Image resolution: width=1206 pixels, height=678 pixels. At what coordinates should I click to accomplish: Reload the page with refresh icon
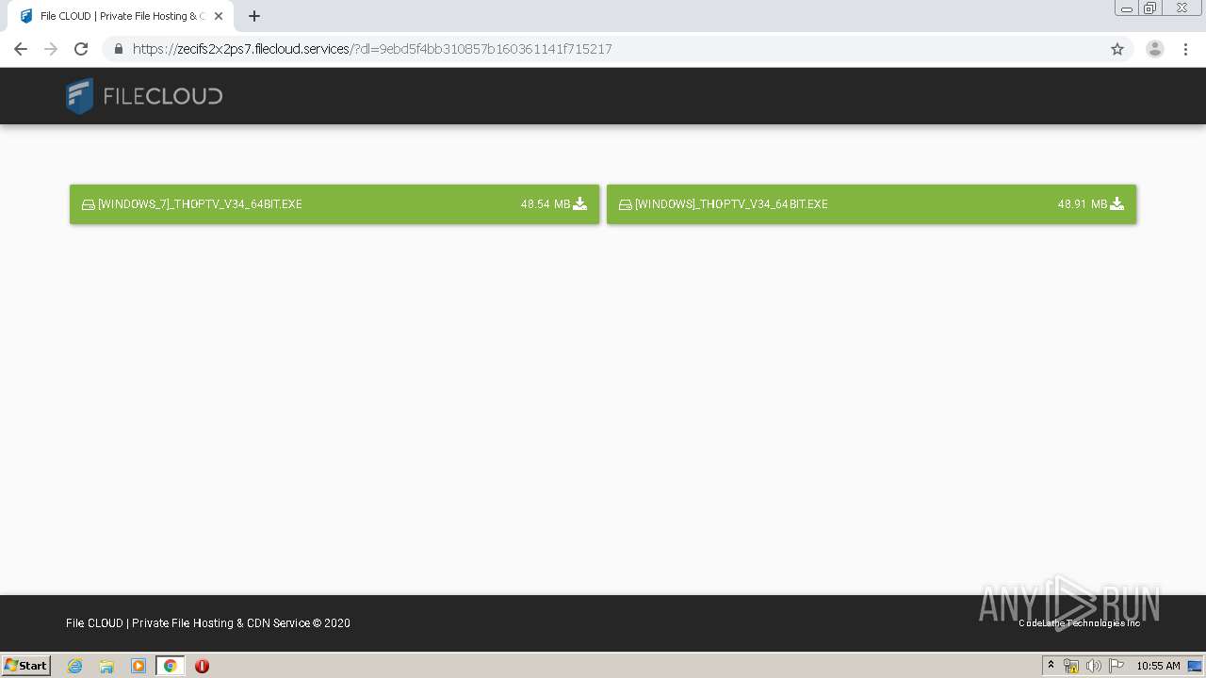point(81,49)
